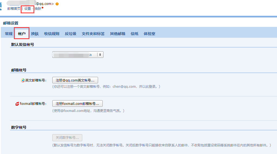Click the 关闭数字帐号 button
The image size is (277, 154).
point(67,138)
